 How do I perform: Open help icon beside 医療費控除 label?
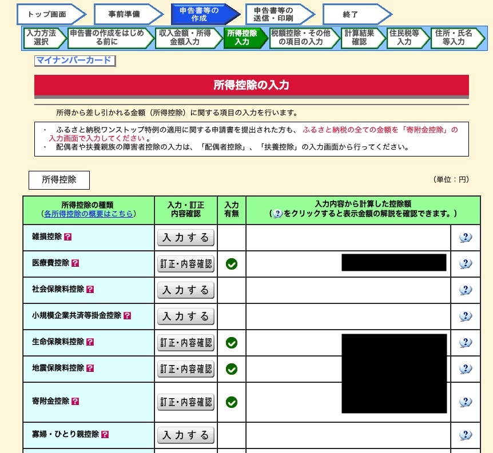click(x=75, y=263)
